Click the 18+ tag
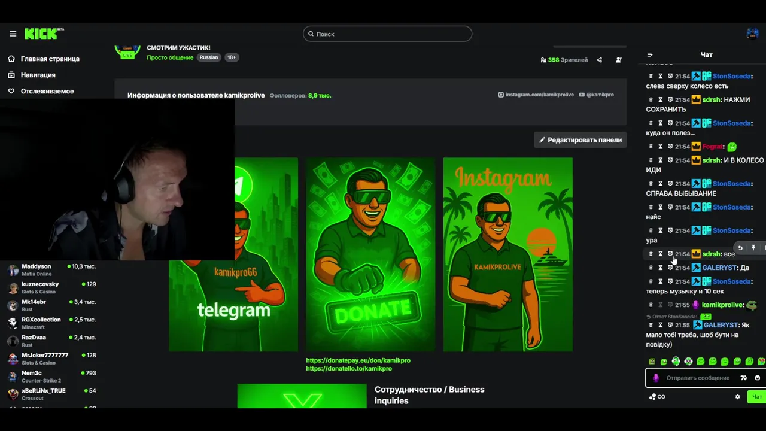Viewport: 766px width, 431px height. (232, 57)
